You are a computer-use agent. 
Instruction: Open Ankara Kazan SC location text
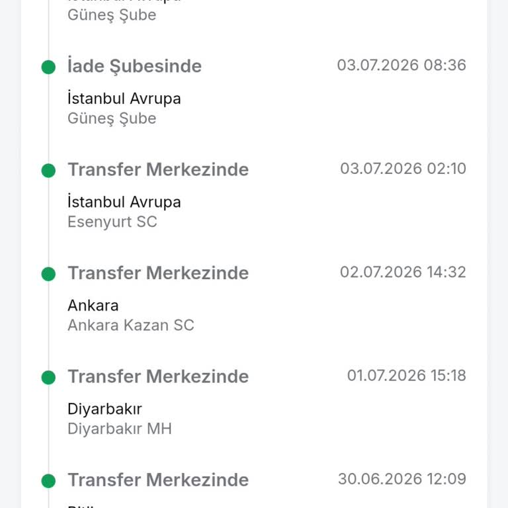pyautogui.click(x=130, y=325)
